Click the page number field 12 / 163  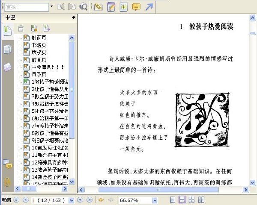[x=50, y=200]
